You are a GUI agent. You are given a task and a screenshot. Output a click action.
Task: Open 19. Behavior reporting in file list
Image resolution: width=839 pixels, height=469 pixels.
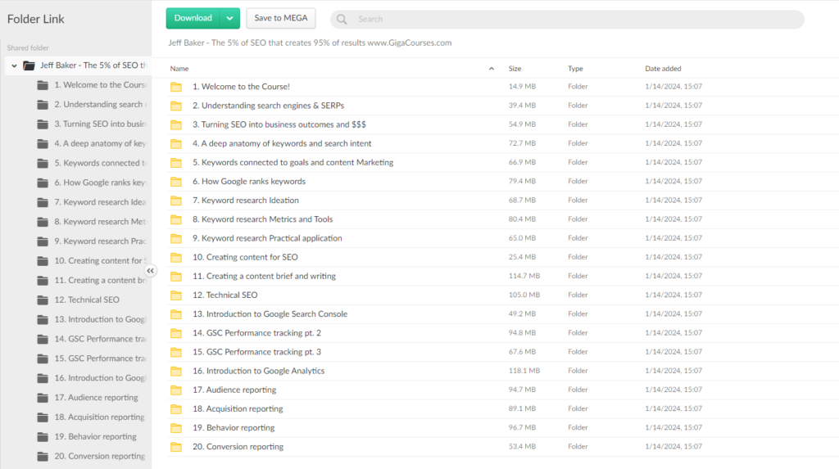pyautogui.click(x=234, y=428)
